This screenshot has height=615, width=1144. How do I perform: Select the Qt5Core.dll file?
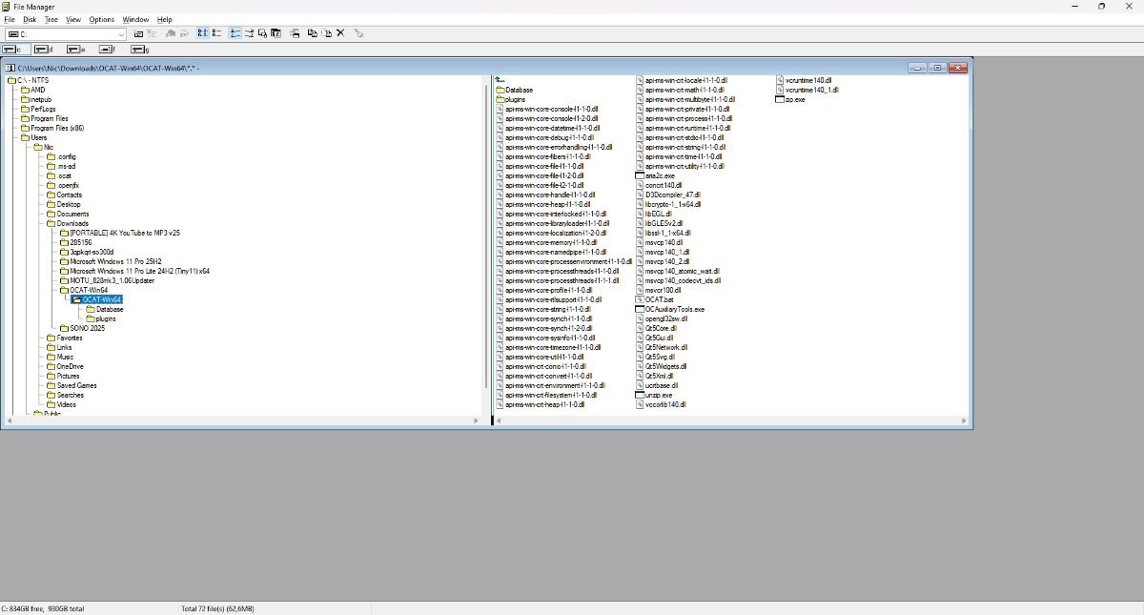655,328
